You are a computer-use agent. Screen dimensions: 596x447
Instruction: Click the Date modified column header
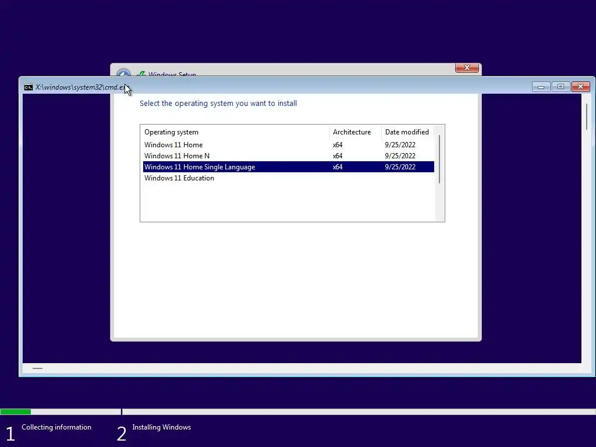pos(407,132)
